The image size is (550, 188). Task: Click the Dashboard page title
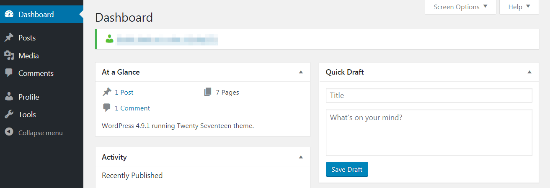tap(124, 18)
